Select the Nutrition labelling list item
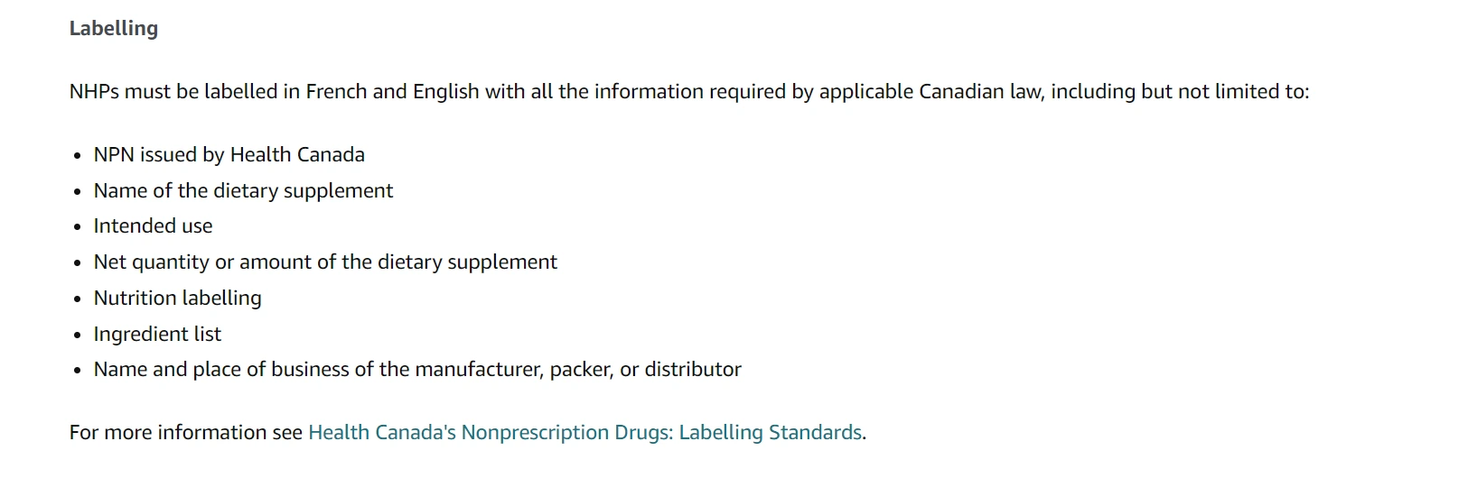 click(178, 299)
